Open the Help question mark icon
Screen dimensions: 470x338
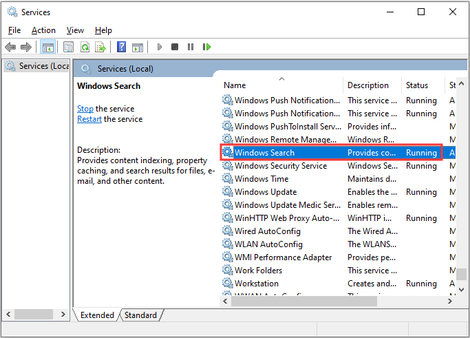click(x=121, y=47)
